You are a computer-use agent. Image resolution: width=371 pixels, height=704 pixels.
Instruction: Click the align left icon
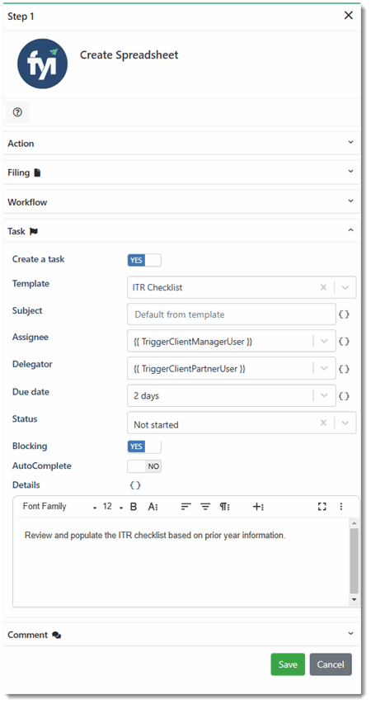(185, 507)
